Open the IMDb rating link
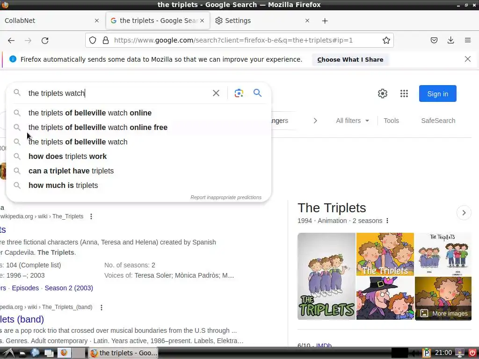 point(324,345)
